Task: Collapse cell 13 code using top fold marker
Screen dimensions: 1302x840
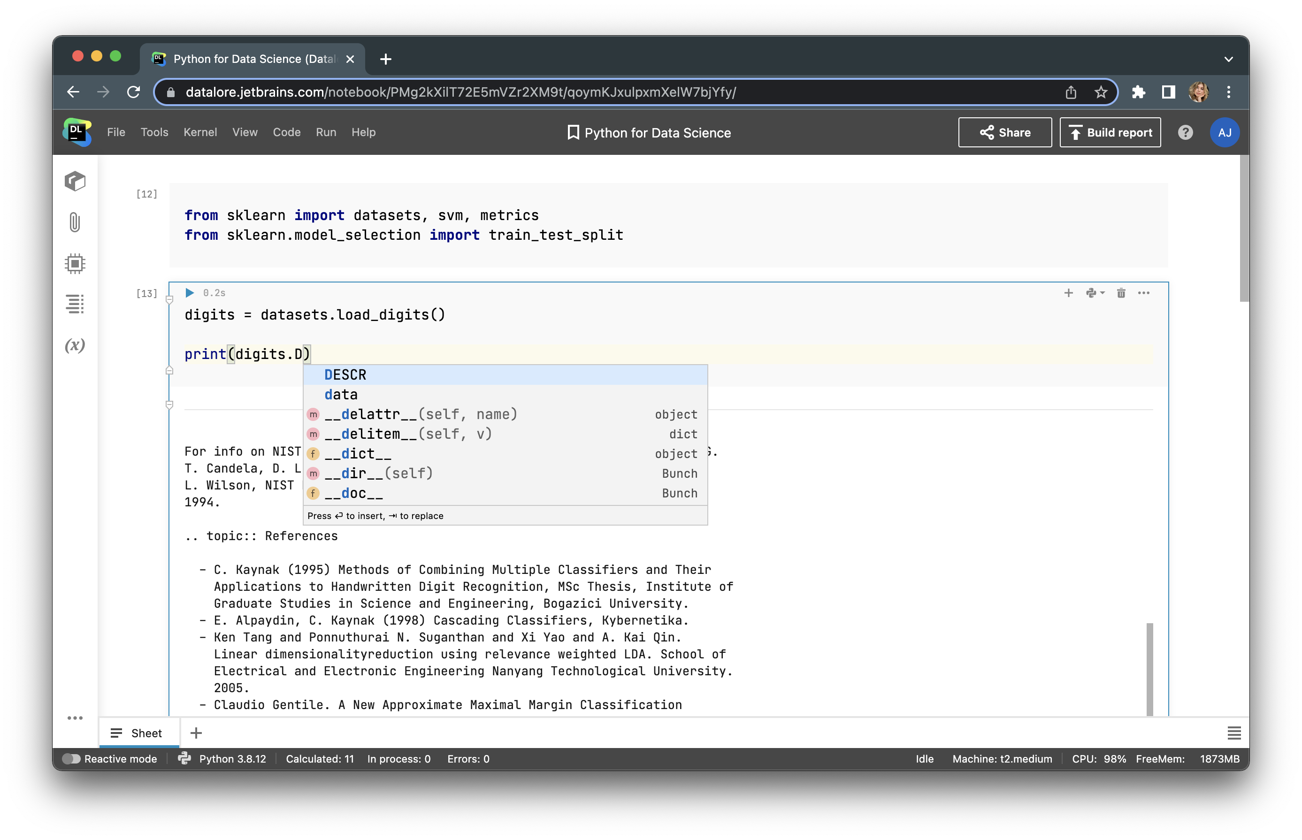Action: click(169, 299)
